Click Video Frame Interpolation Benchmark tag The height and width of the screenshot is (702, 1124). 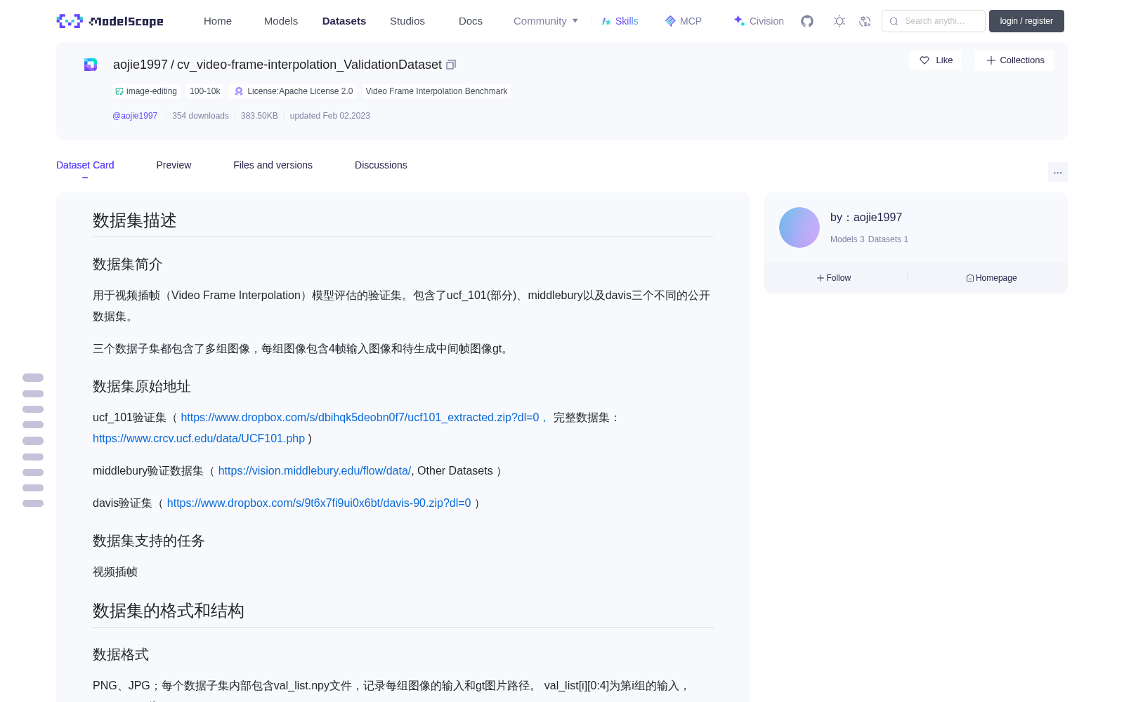436,91
